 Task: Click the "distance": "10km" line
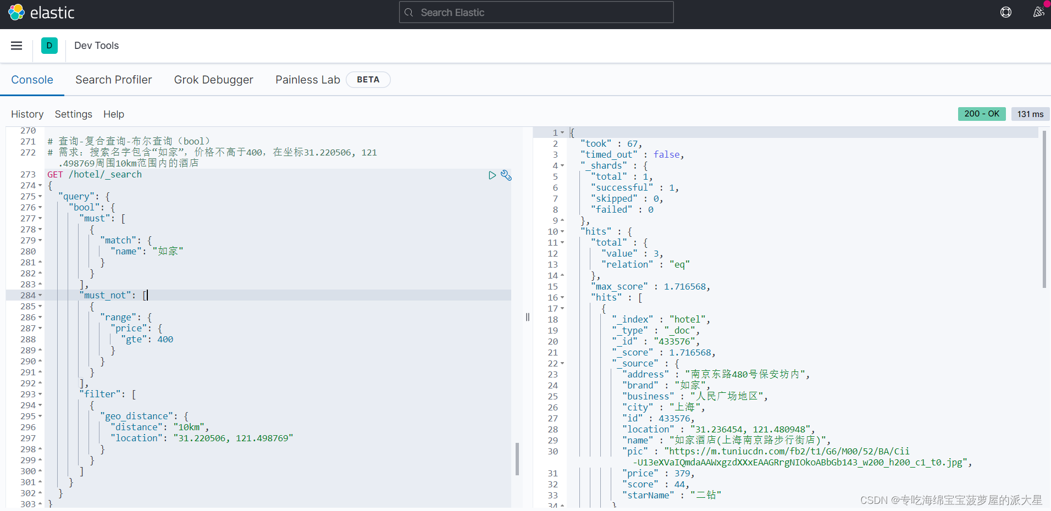(x=160, y=427)
